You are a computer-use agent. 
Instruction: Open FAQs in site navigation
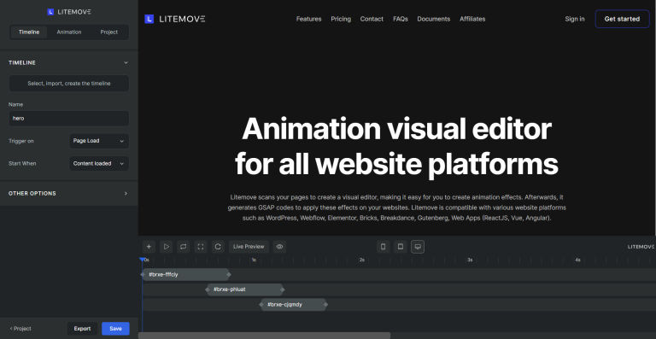[x=401, y=19]
